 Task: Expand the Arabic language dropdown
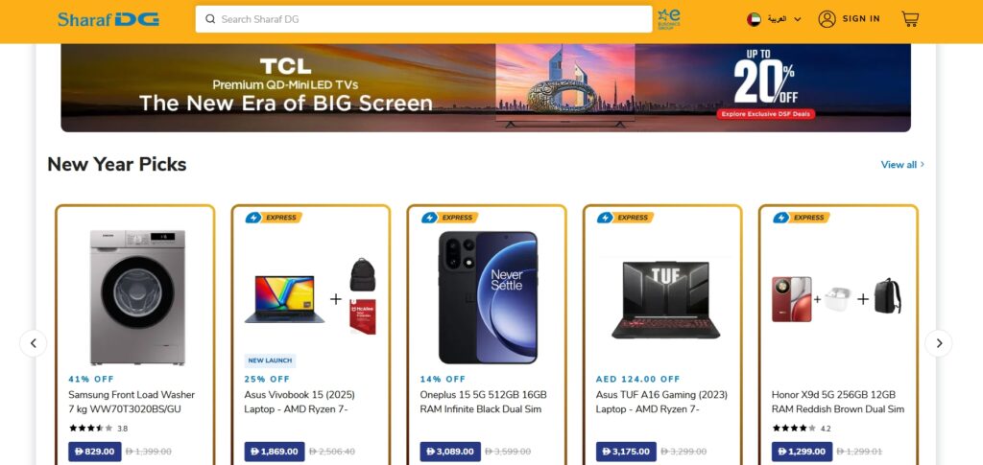[x=784, y=19]
